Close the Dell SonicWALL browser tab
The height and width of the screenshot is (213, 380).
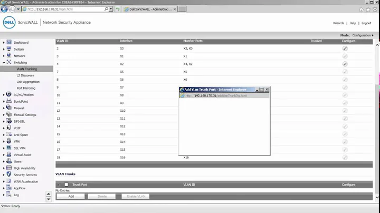tap(175, 9)
